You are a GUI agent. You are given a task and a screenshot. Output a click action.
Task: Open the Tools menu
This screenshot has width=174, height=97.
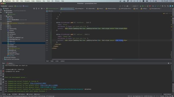click(48, 1)
